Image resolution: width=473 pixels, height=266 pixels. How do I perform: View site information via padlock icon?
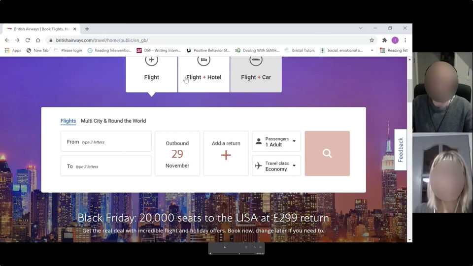[x=51, y=40]
